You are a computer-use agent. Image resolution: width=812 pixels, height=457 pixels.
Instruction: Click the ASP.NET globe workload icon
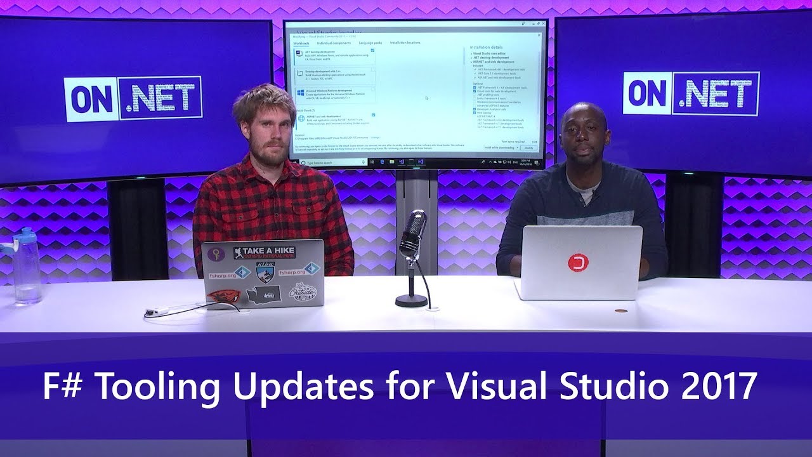301,118
